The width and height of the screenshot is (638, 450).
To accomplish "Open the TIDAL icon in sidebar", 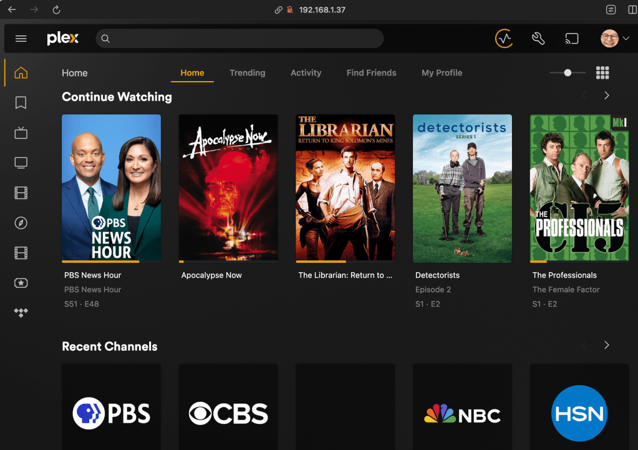I will [x=21, y=313].
